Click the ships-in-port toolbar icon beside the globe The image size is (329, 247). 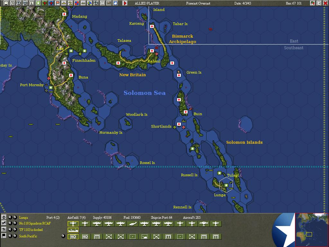83,3
